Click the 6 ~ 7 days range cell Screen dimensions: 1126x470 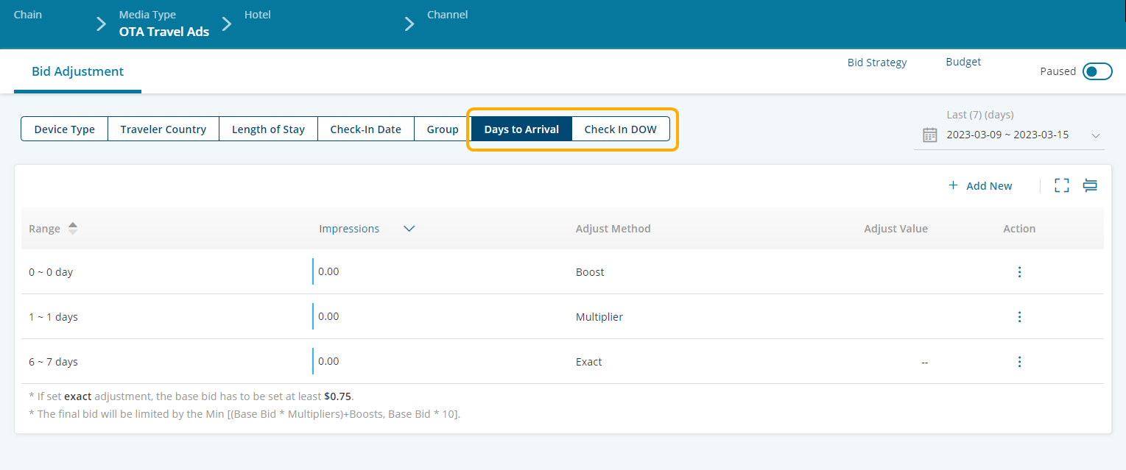[x=54, y=362]
